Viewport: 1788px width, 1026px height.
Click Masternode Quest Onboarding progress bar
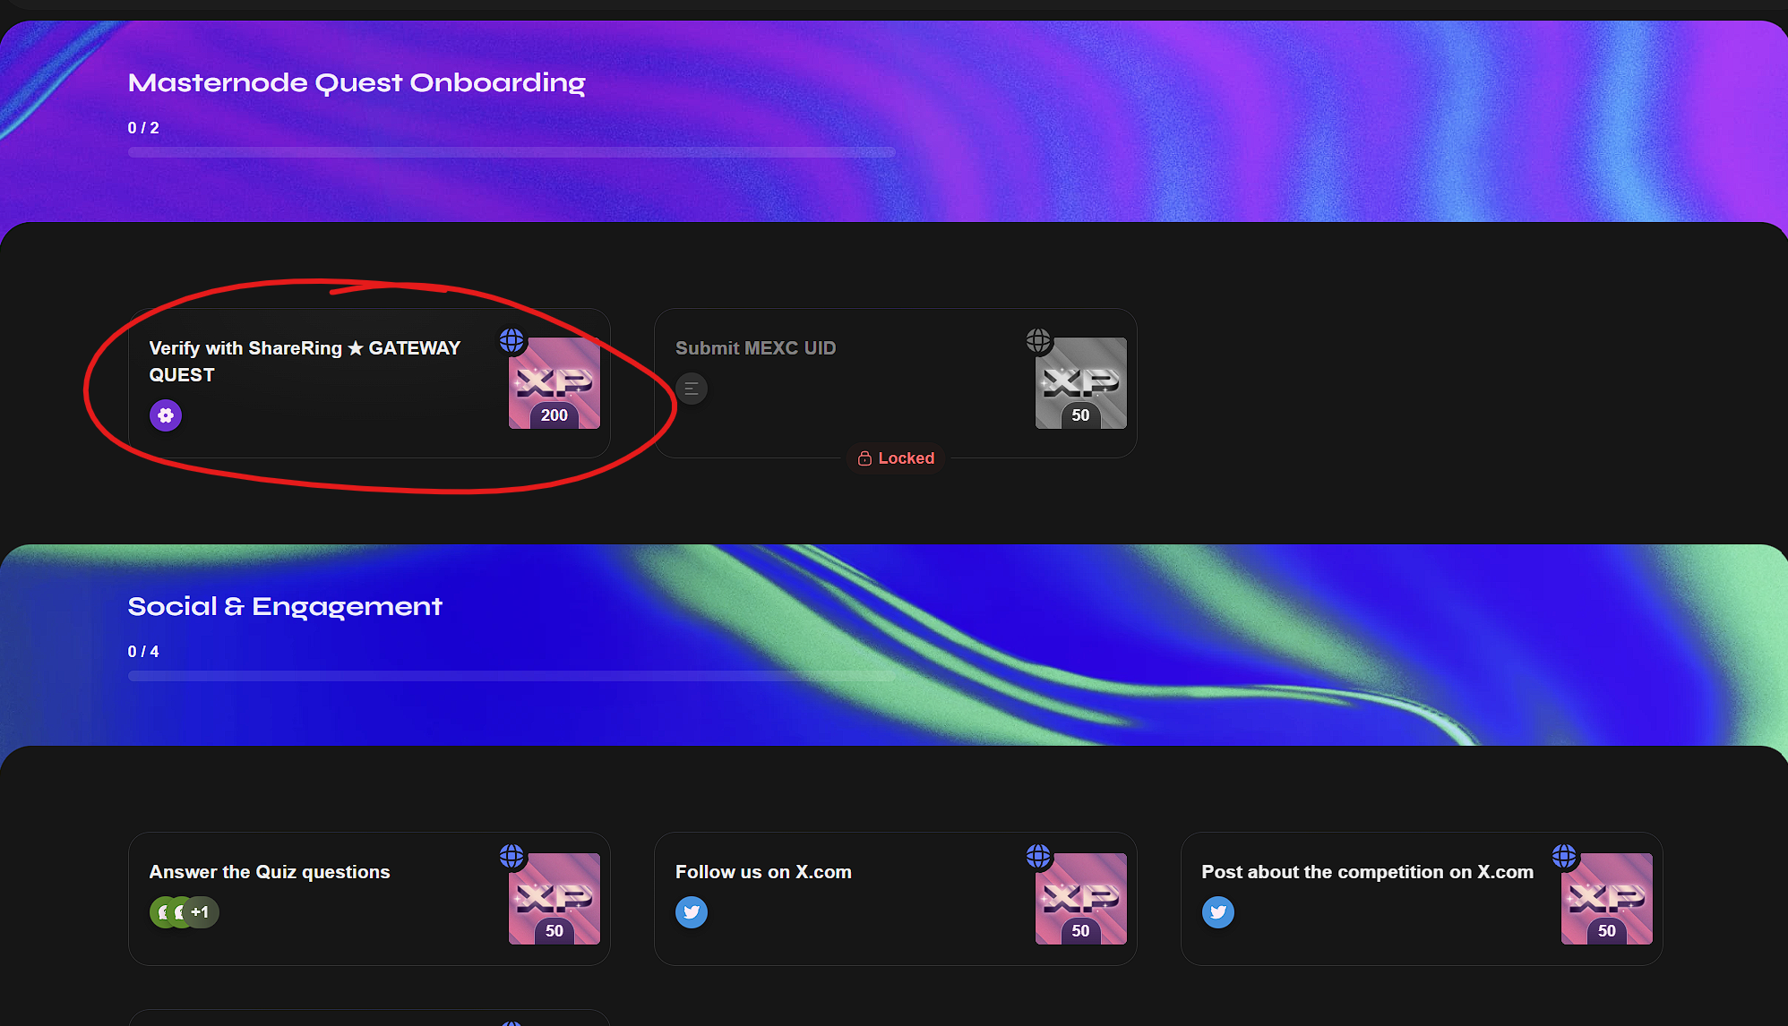click(x=511, y=152)
